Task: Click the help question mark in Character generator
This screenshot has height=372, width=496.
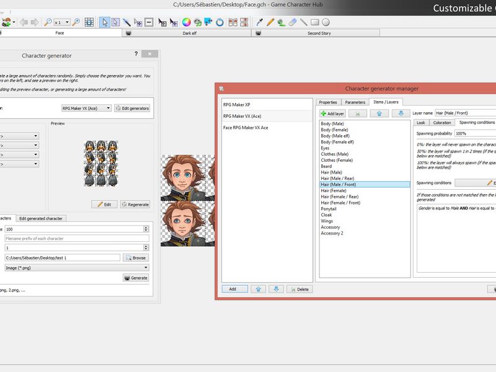Action: tap(136, 54)
